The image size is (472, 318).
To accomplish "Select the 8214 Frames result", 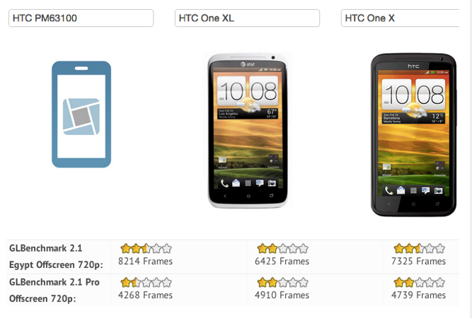I will click(x=145, y=261).
